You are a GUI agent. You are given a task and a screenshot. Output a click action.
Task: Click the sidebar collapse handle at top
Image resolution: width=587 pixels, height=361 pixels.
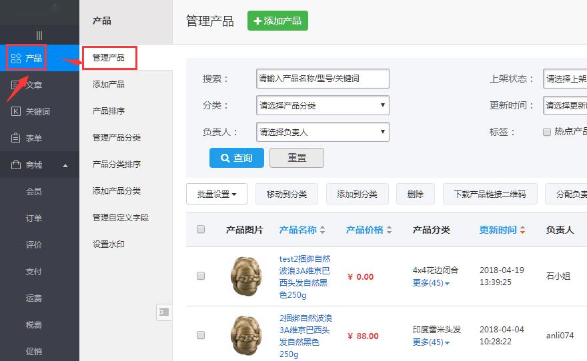(39, 35)
